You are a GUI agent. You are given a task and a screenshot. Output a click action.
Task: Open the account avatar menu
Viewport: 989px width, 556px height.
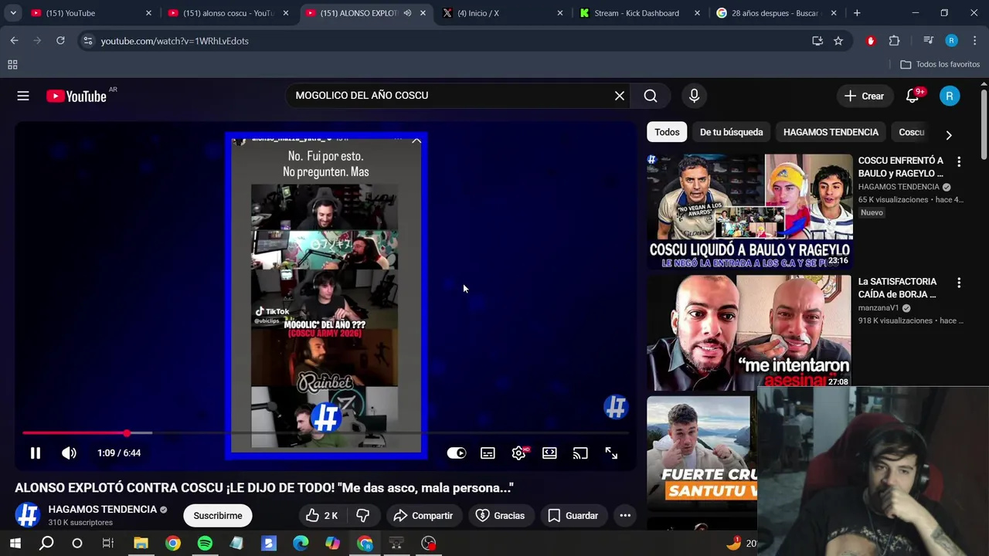[950, 96]
